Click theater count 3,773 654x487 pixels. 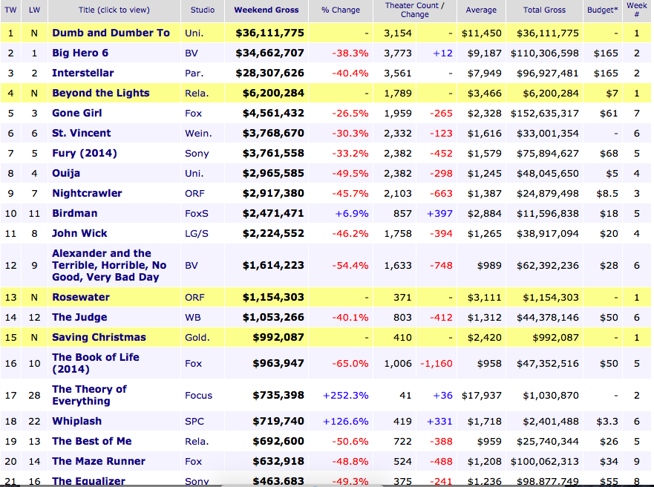[397, 53]
